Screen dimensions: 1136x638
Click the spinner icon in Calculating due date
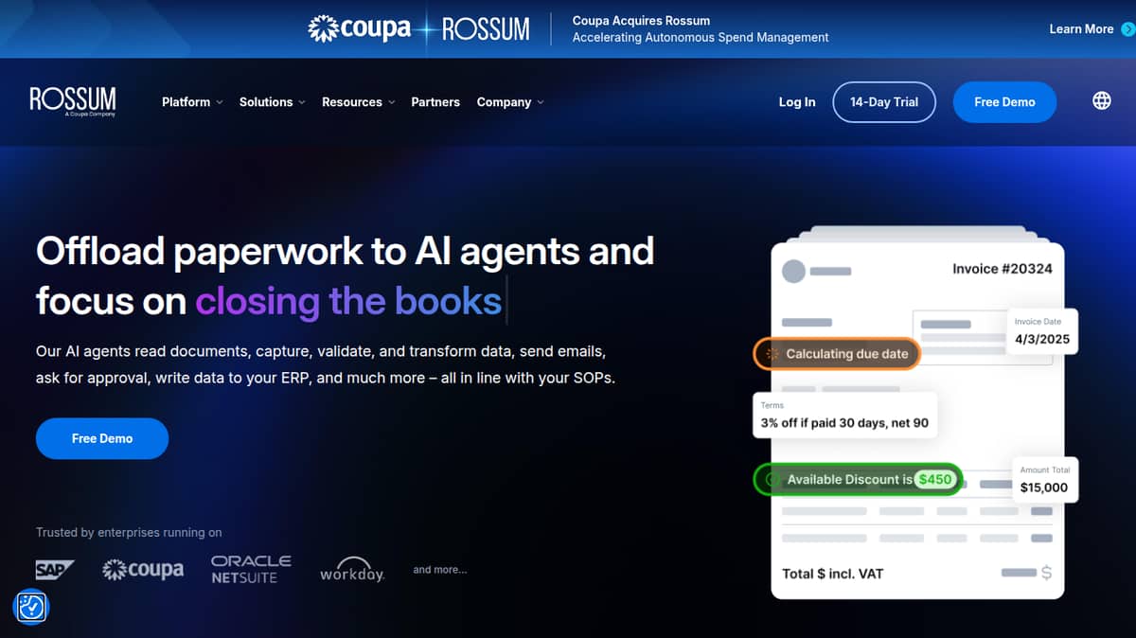[x=772, y=354]
